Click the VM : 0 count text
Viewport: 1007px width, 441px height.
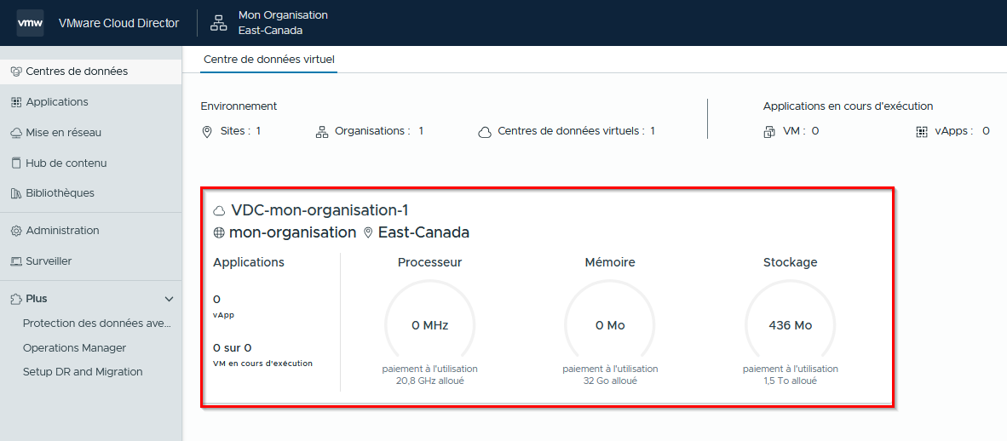pos(801,131)
